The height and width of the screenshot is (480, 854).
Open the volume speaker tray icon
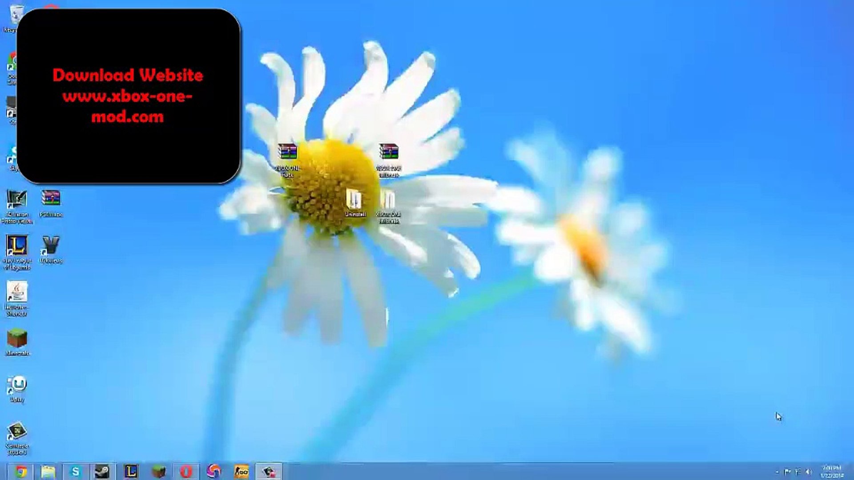point(809,472)
